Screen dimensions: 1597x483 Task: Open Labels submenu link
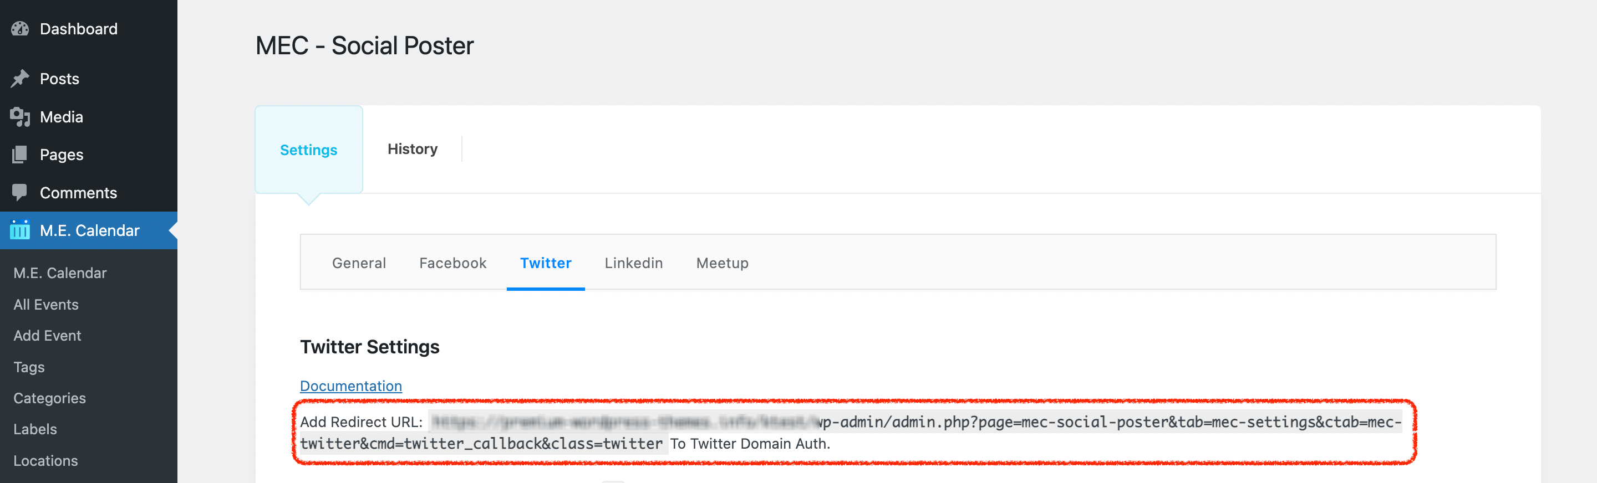pos(35,429)
